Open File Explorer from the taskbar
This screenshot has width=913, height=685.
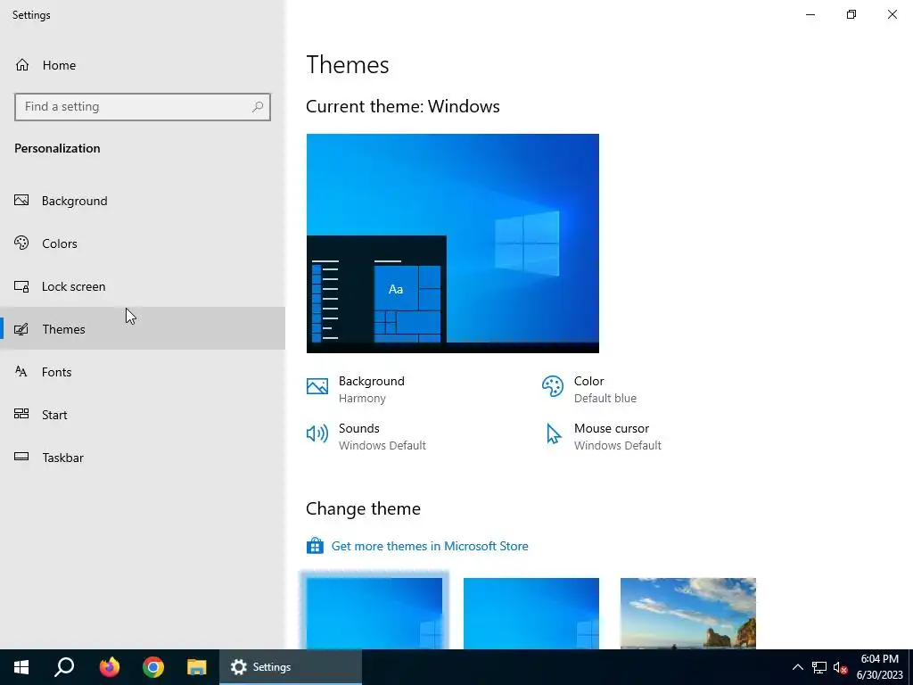pyautogui.click(x=197, y=667)
